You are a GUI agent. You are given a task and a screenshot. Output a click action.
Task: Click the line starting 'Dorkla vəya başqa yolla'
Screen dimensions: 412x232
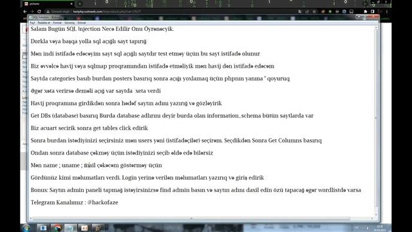tap(89, 41)
